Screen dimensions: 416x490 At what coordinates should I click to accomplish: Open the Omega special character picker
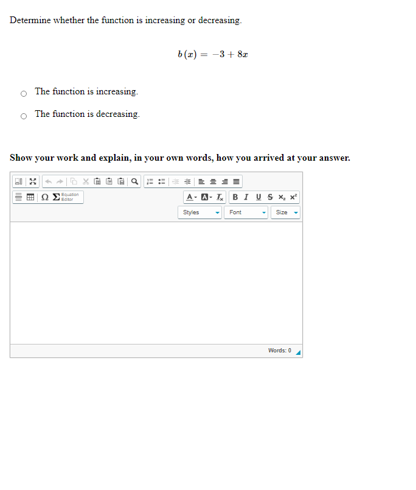(x=44, y=197)
